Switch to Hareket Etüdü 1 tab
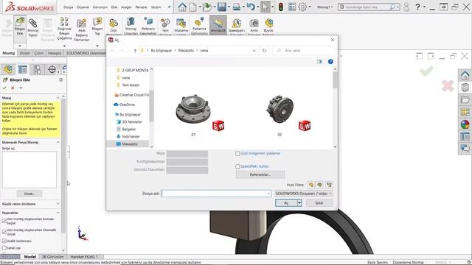This screenshot has width=472, height=265. coord(84,257)
